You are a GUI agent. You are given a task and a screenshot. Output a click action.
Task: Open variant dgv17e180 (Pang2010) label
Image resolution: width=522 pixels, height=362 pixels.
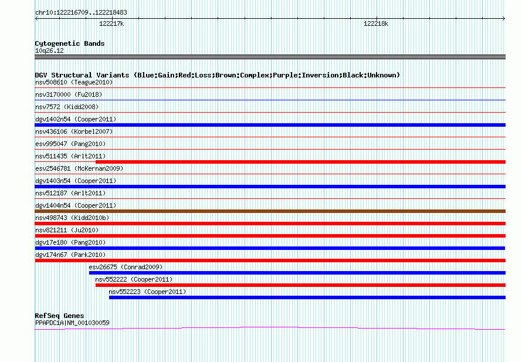click(x=70, y=242)
